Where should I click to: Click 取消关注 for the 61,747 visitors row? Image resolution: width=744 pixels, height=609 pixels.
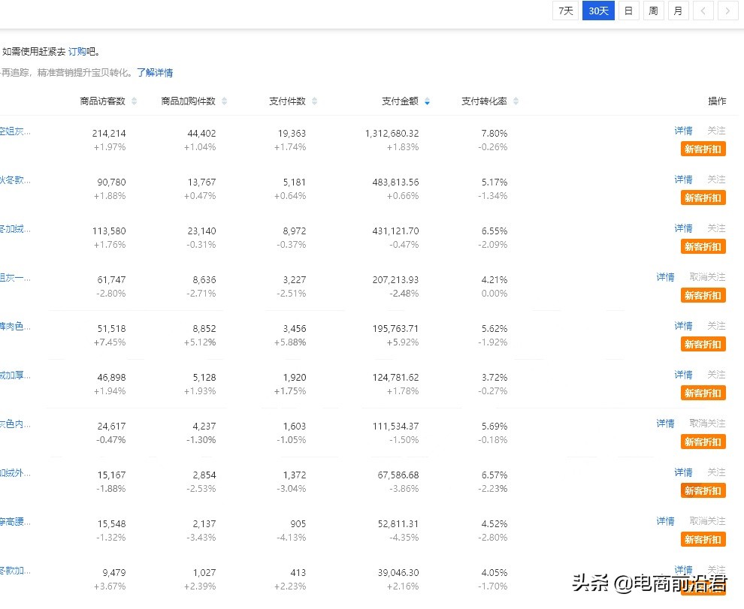pyautogui.click(x=707, y=277)
